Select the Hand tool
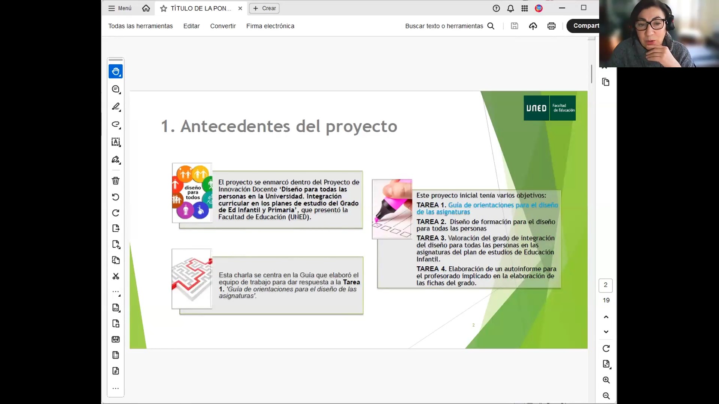 (x=116, y=72)
